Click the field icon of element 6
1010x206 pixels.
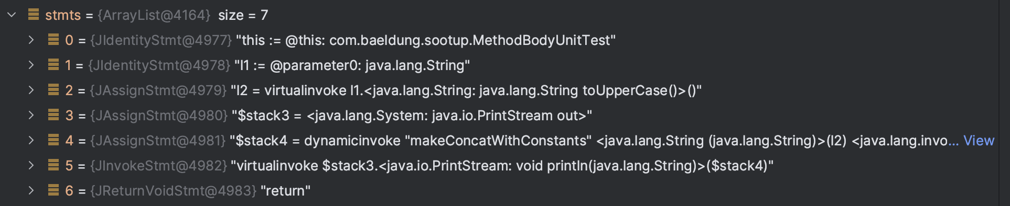(x=53, y=190)
